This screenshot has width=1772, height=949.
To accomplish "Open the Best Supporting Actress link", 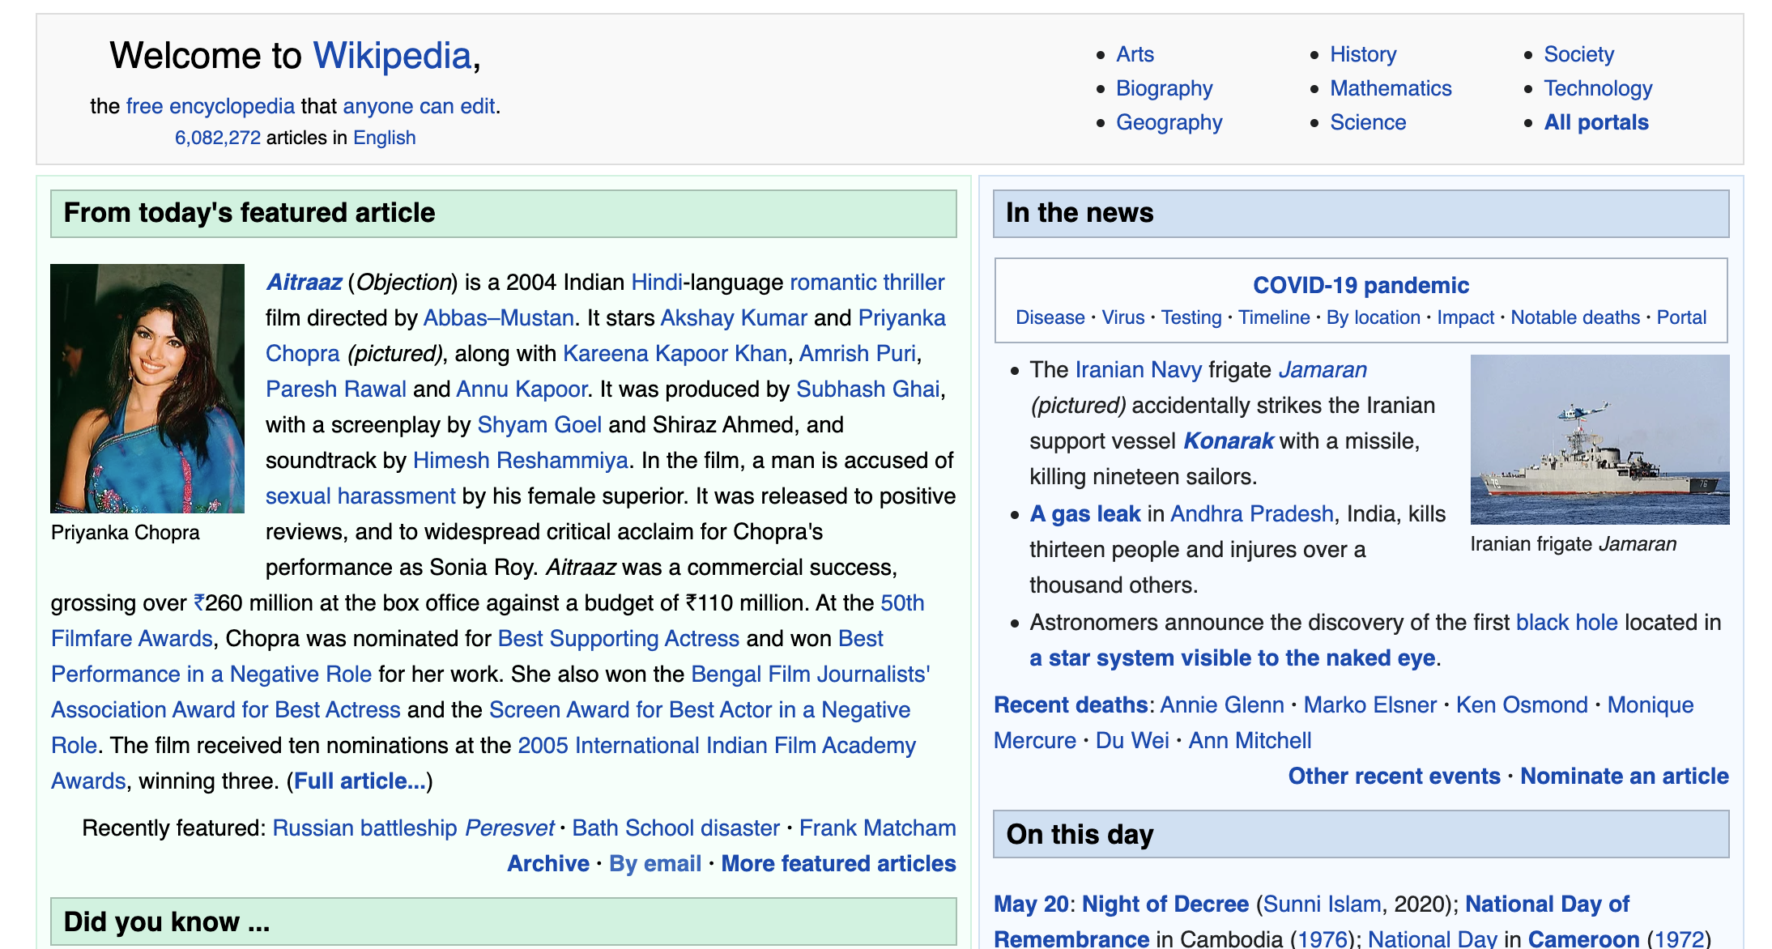I will [x=619, y=639].
